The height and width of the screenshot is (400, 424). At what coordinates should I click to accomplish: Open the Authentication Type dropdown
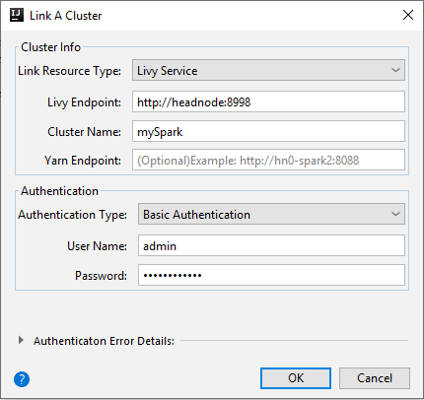pos(271,214)
